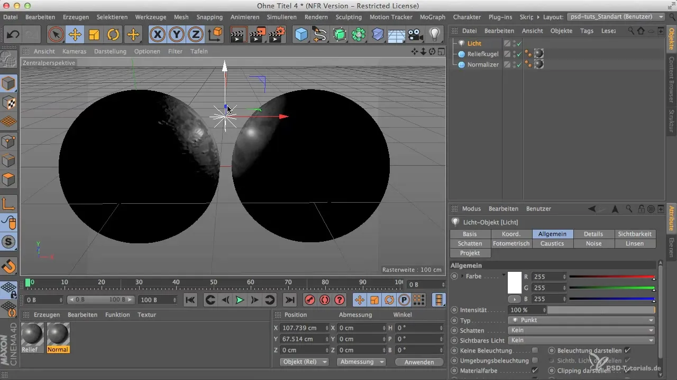The width and height of the screenshot is (677, 380).
Task: Click the record keyframe button
Action: click(309, 300)
